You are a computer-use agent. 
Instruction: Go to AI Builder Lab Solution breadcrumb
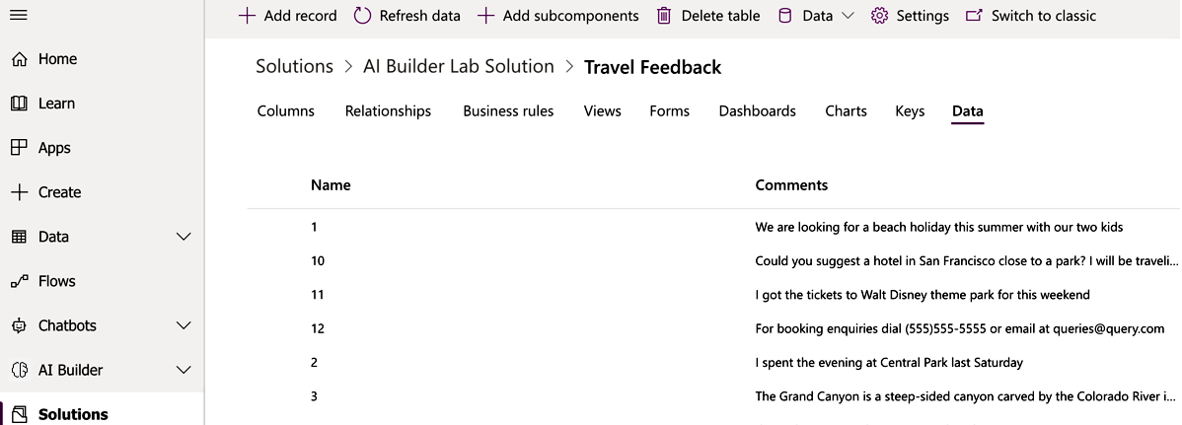tap(459, 66)
